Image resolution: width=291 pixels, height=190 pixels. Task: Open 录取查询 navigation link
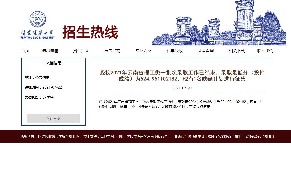[205, 51]
